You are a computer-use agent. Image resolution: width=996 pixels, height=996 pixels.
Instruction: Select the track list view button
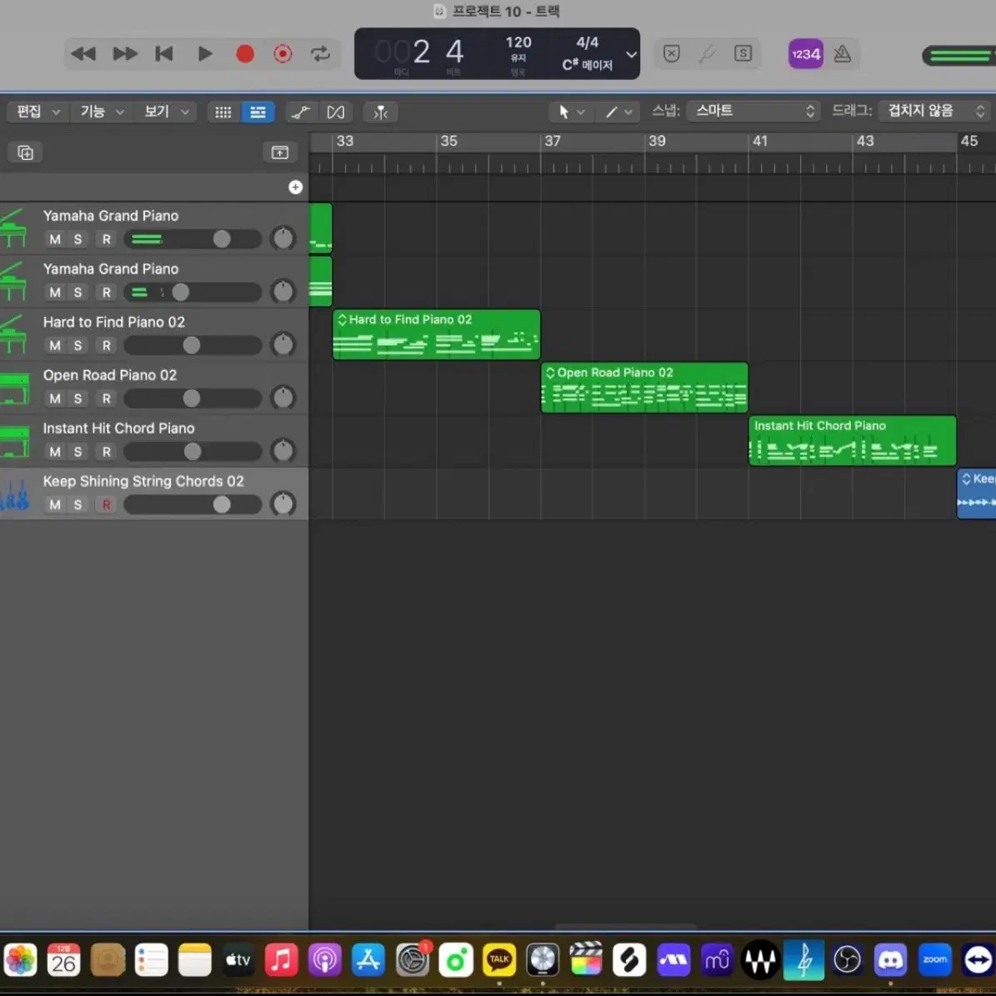click(258, 113)
